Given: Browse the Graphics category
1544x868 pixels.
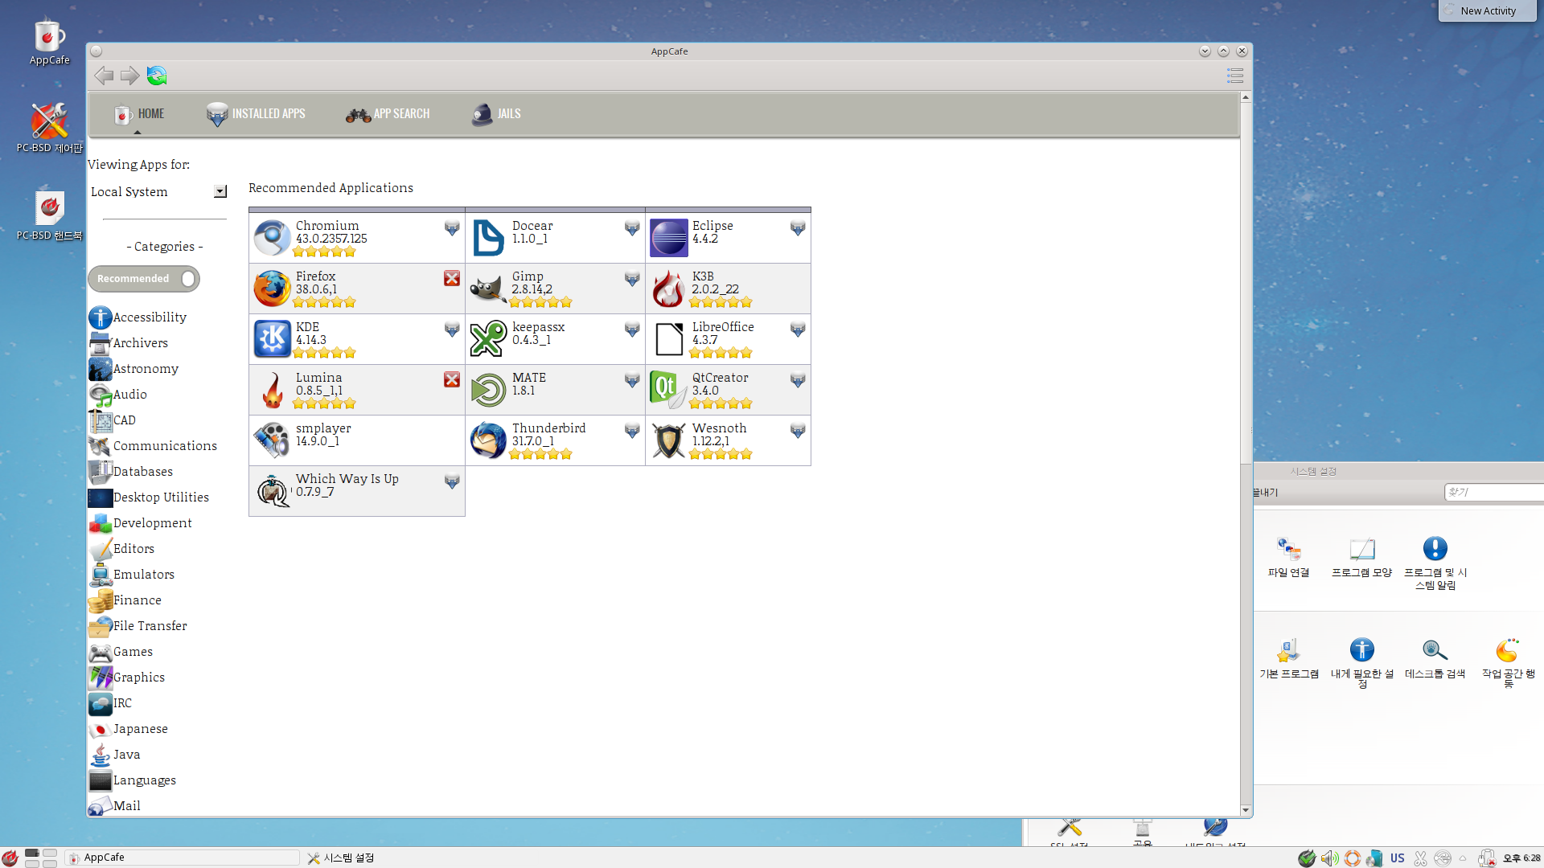Looking at the screenshot, I should [x=127, y=678].
